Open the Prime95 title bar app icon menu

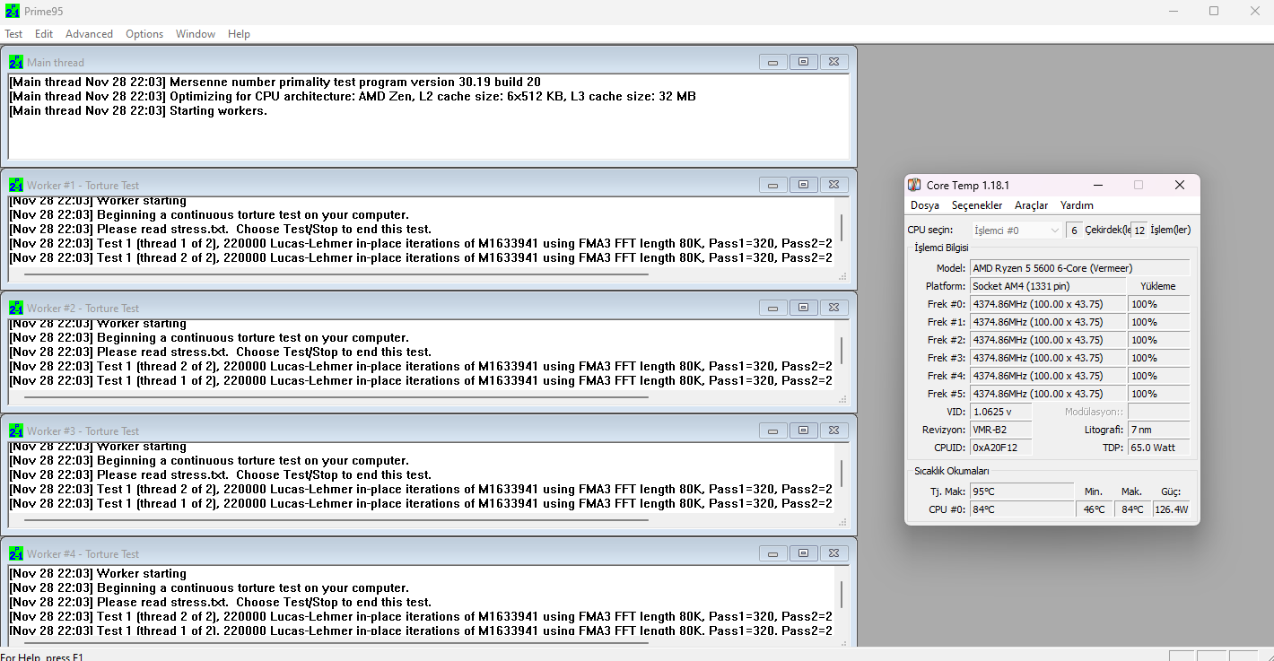point(13,11)
